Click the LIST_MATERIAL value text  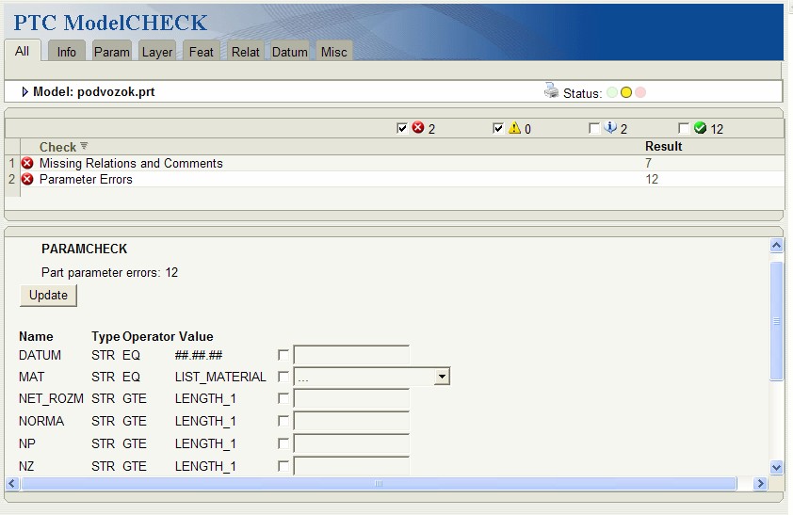220,377
